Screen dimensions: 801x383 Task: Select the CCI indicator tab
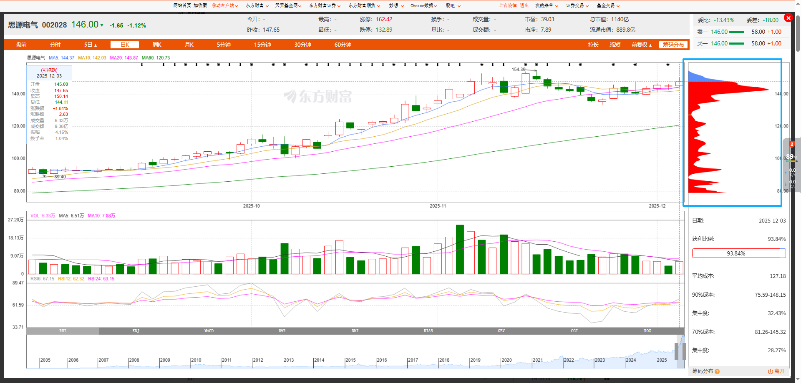[x=574, y=331]
